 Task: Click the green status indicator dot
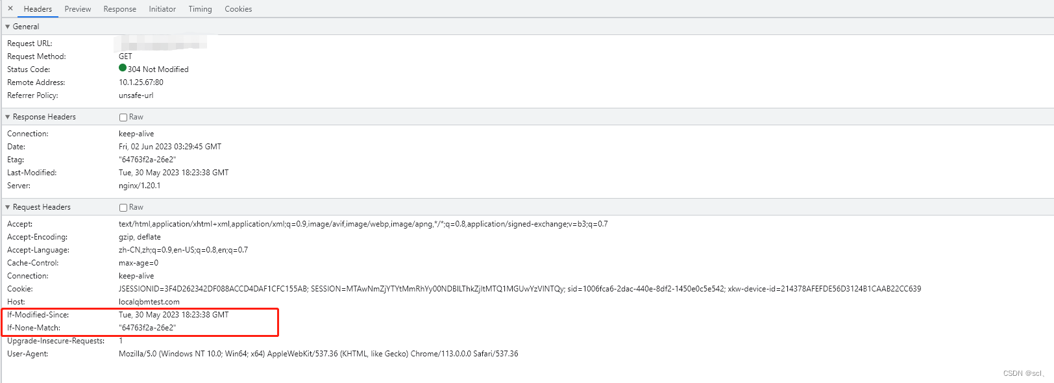pyautogui.click(x=123, y=68)
